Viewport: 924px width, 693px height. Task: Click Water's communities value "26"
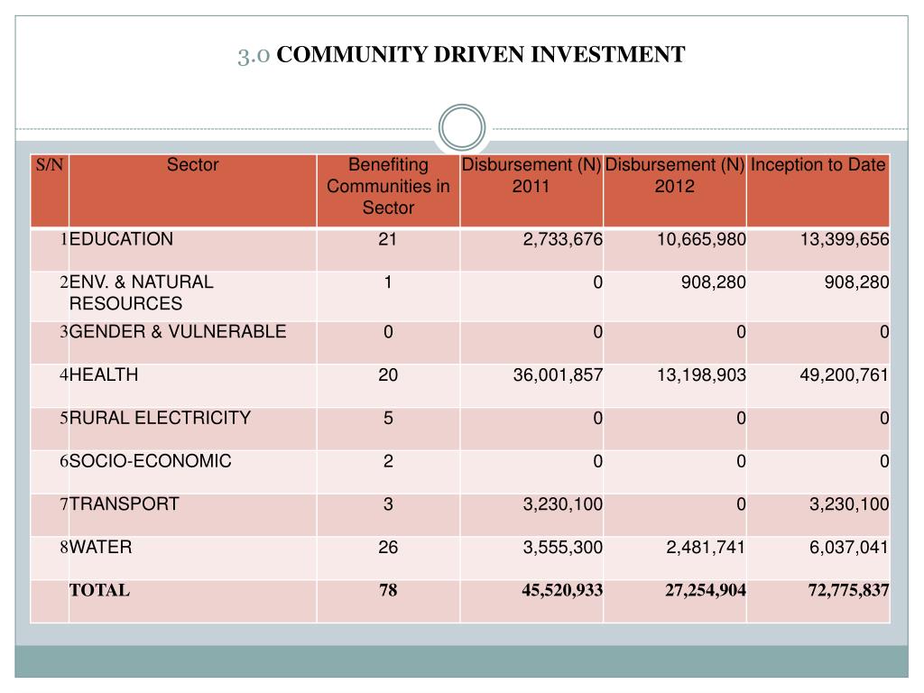pyautogui.click(x=388, y=547)
